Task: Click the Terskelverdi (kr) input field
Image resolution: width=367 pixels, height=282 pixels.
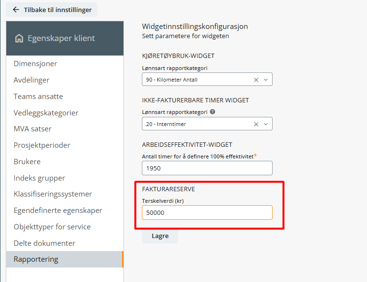Action: [207, 212]
